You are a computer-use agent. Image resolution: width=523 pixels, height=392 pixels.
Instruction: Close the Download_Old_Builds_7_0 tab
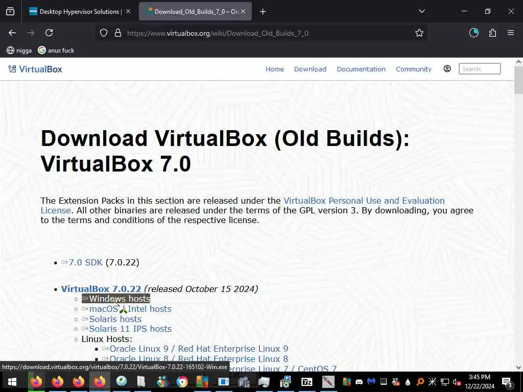click(243, 11)
